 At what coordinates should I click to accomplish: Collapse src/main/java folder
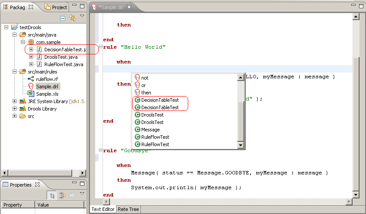click(14, 34)
